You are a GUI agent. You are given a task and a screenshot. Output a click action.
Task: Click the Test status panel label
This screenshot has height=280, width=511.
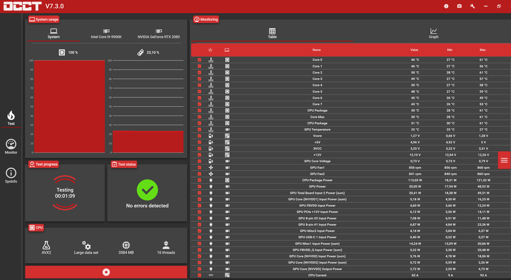pos(124,164)
